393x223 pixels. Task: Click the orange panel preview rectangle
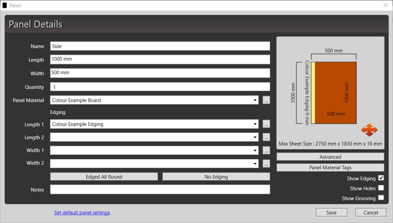click(336, 92)
